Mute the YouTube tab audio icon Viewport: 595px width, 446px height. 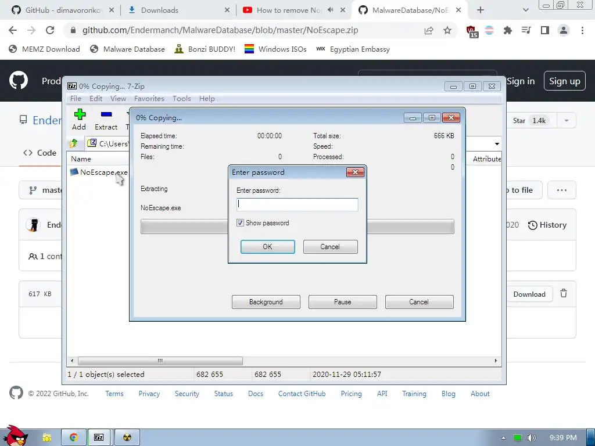[331, 10]
